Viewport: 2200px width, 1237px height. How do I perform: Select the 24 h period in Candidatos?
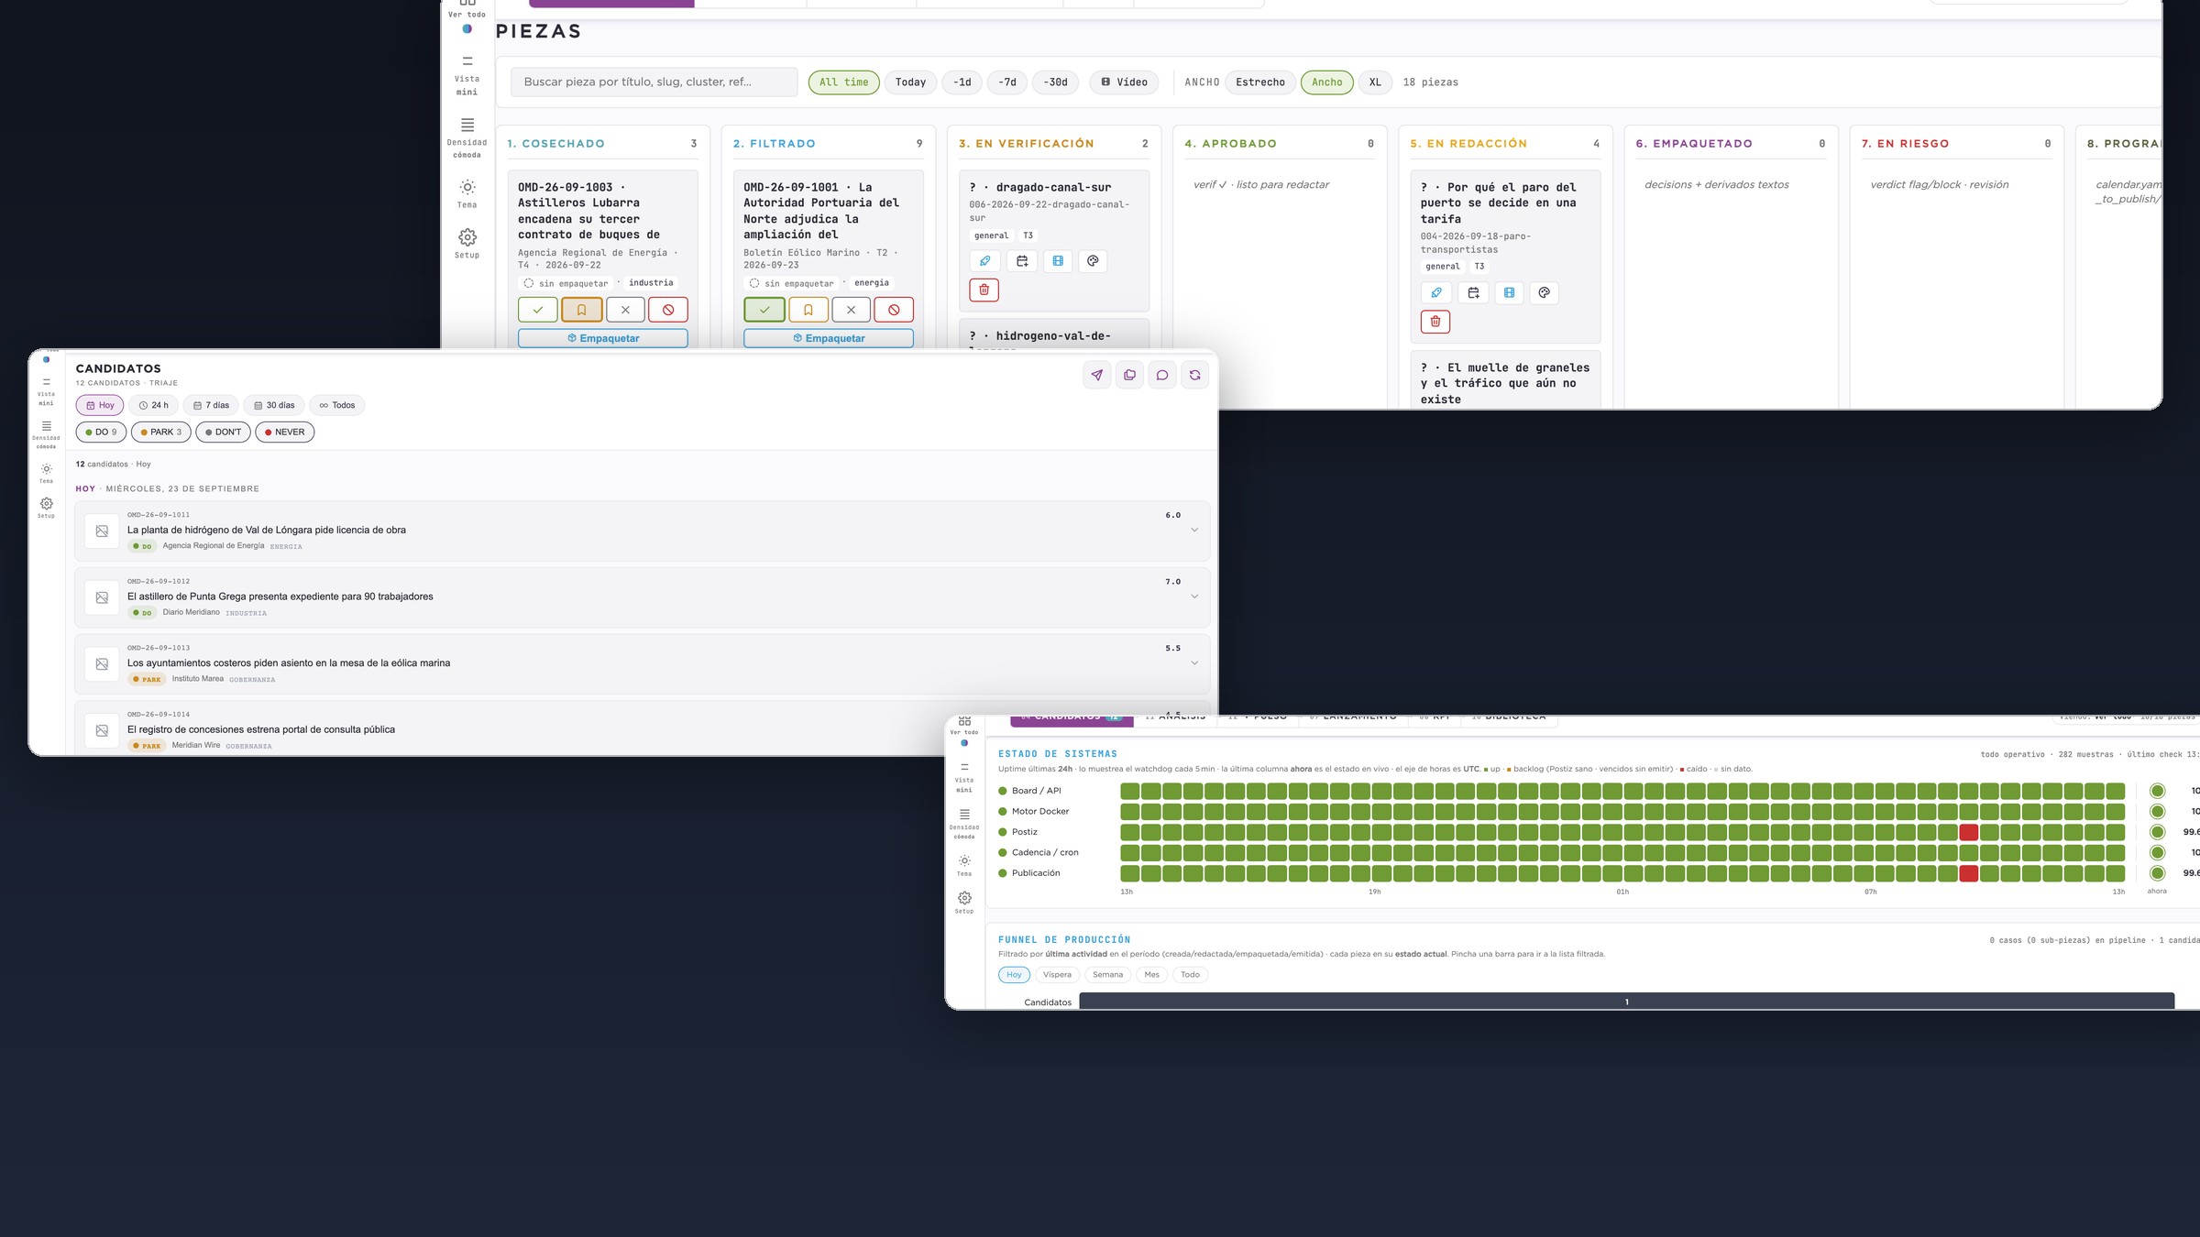153,405
